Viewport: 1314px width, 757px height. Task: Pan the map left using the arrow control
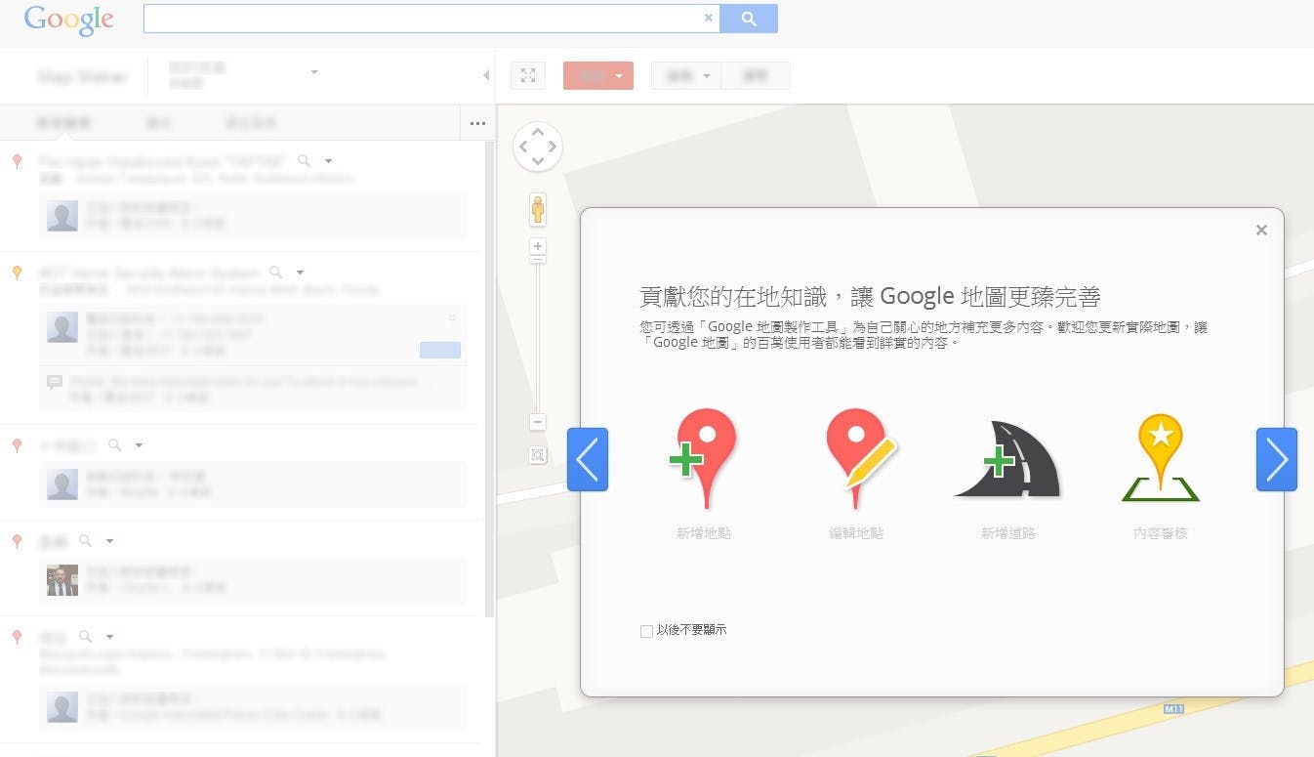(522, 147)
